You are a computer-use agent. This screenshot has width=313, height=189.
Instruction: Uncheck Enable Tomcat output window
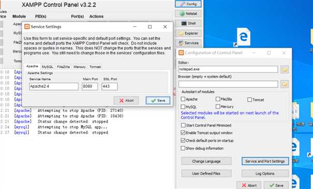click(x=183, y=133)
